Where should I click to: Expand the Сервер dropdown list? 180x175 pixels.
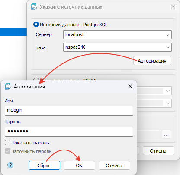(x=168, y=35)
